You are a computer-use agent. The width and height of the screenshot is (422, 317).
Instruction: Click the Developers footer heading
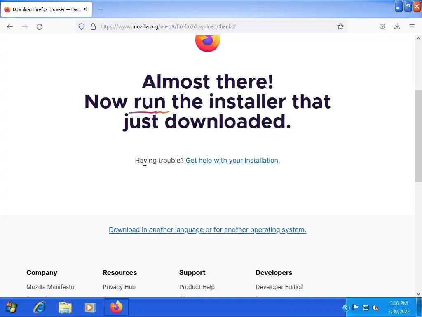274,272
